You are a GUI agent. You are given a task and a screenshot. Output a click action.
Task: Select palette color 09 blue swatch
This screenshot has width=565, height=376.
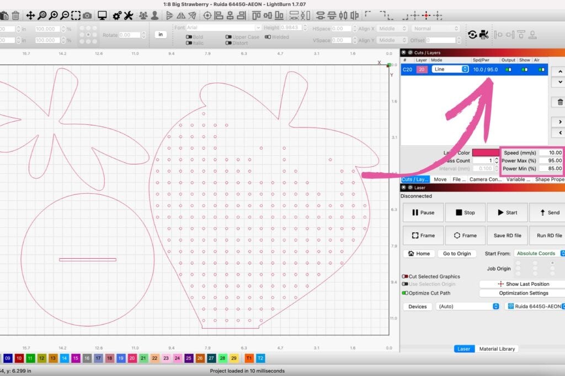8,358
